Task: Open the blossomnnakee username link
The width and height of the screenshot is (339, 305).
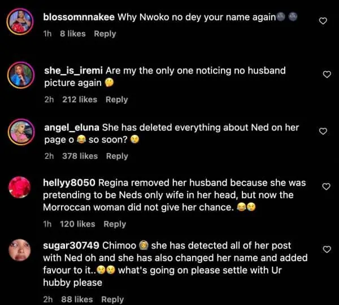Action: 79,18
